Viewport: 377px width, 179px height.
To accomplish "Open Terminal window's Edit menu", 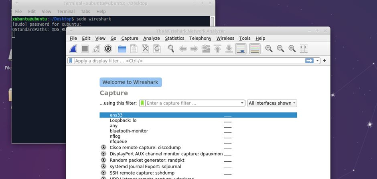I will (32, 11).
